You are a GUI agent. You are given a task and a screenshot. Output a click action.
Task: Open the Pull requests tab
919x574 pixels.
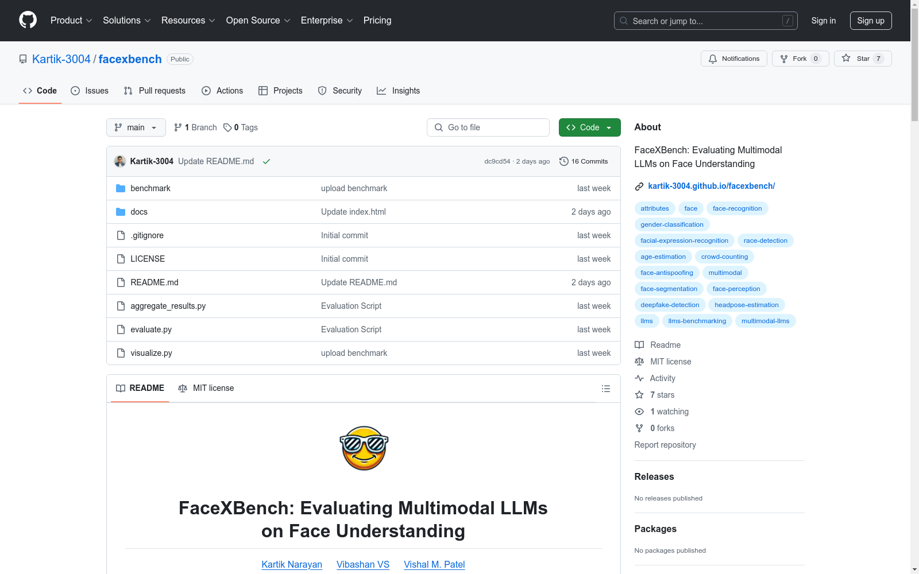click(x=155, y=91)
